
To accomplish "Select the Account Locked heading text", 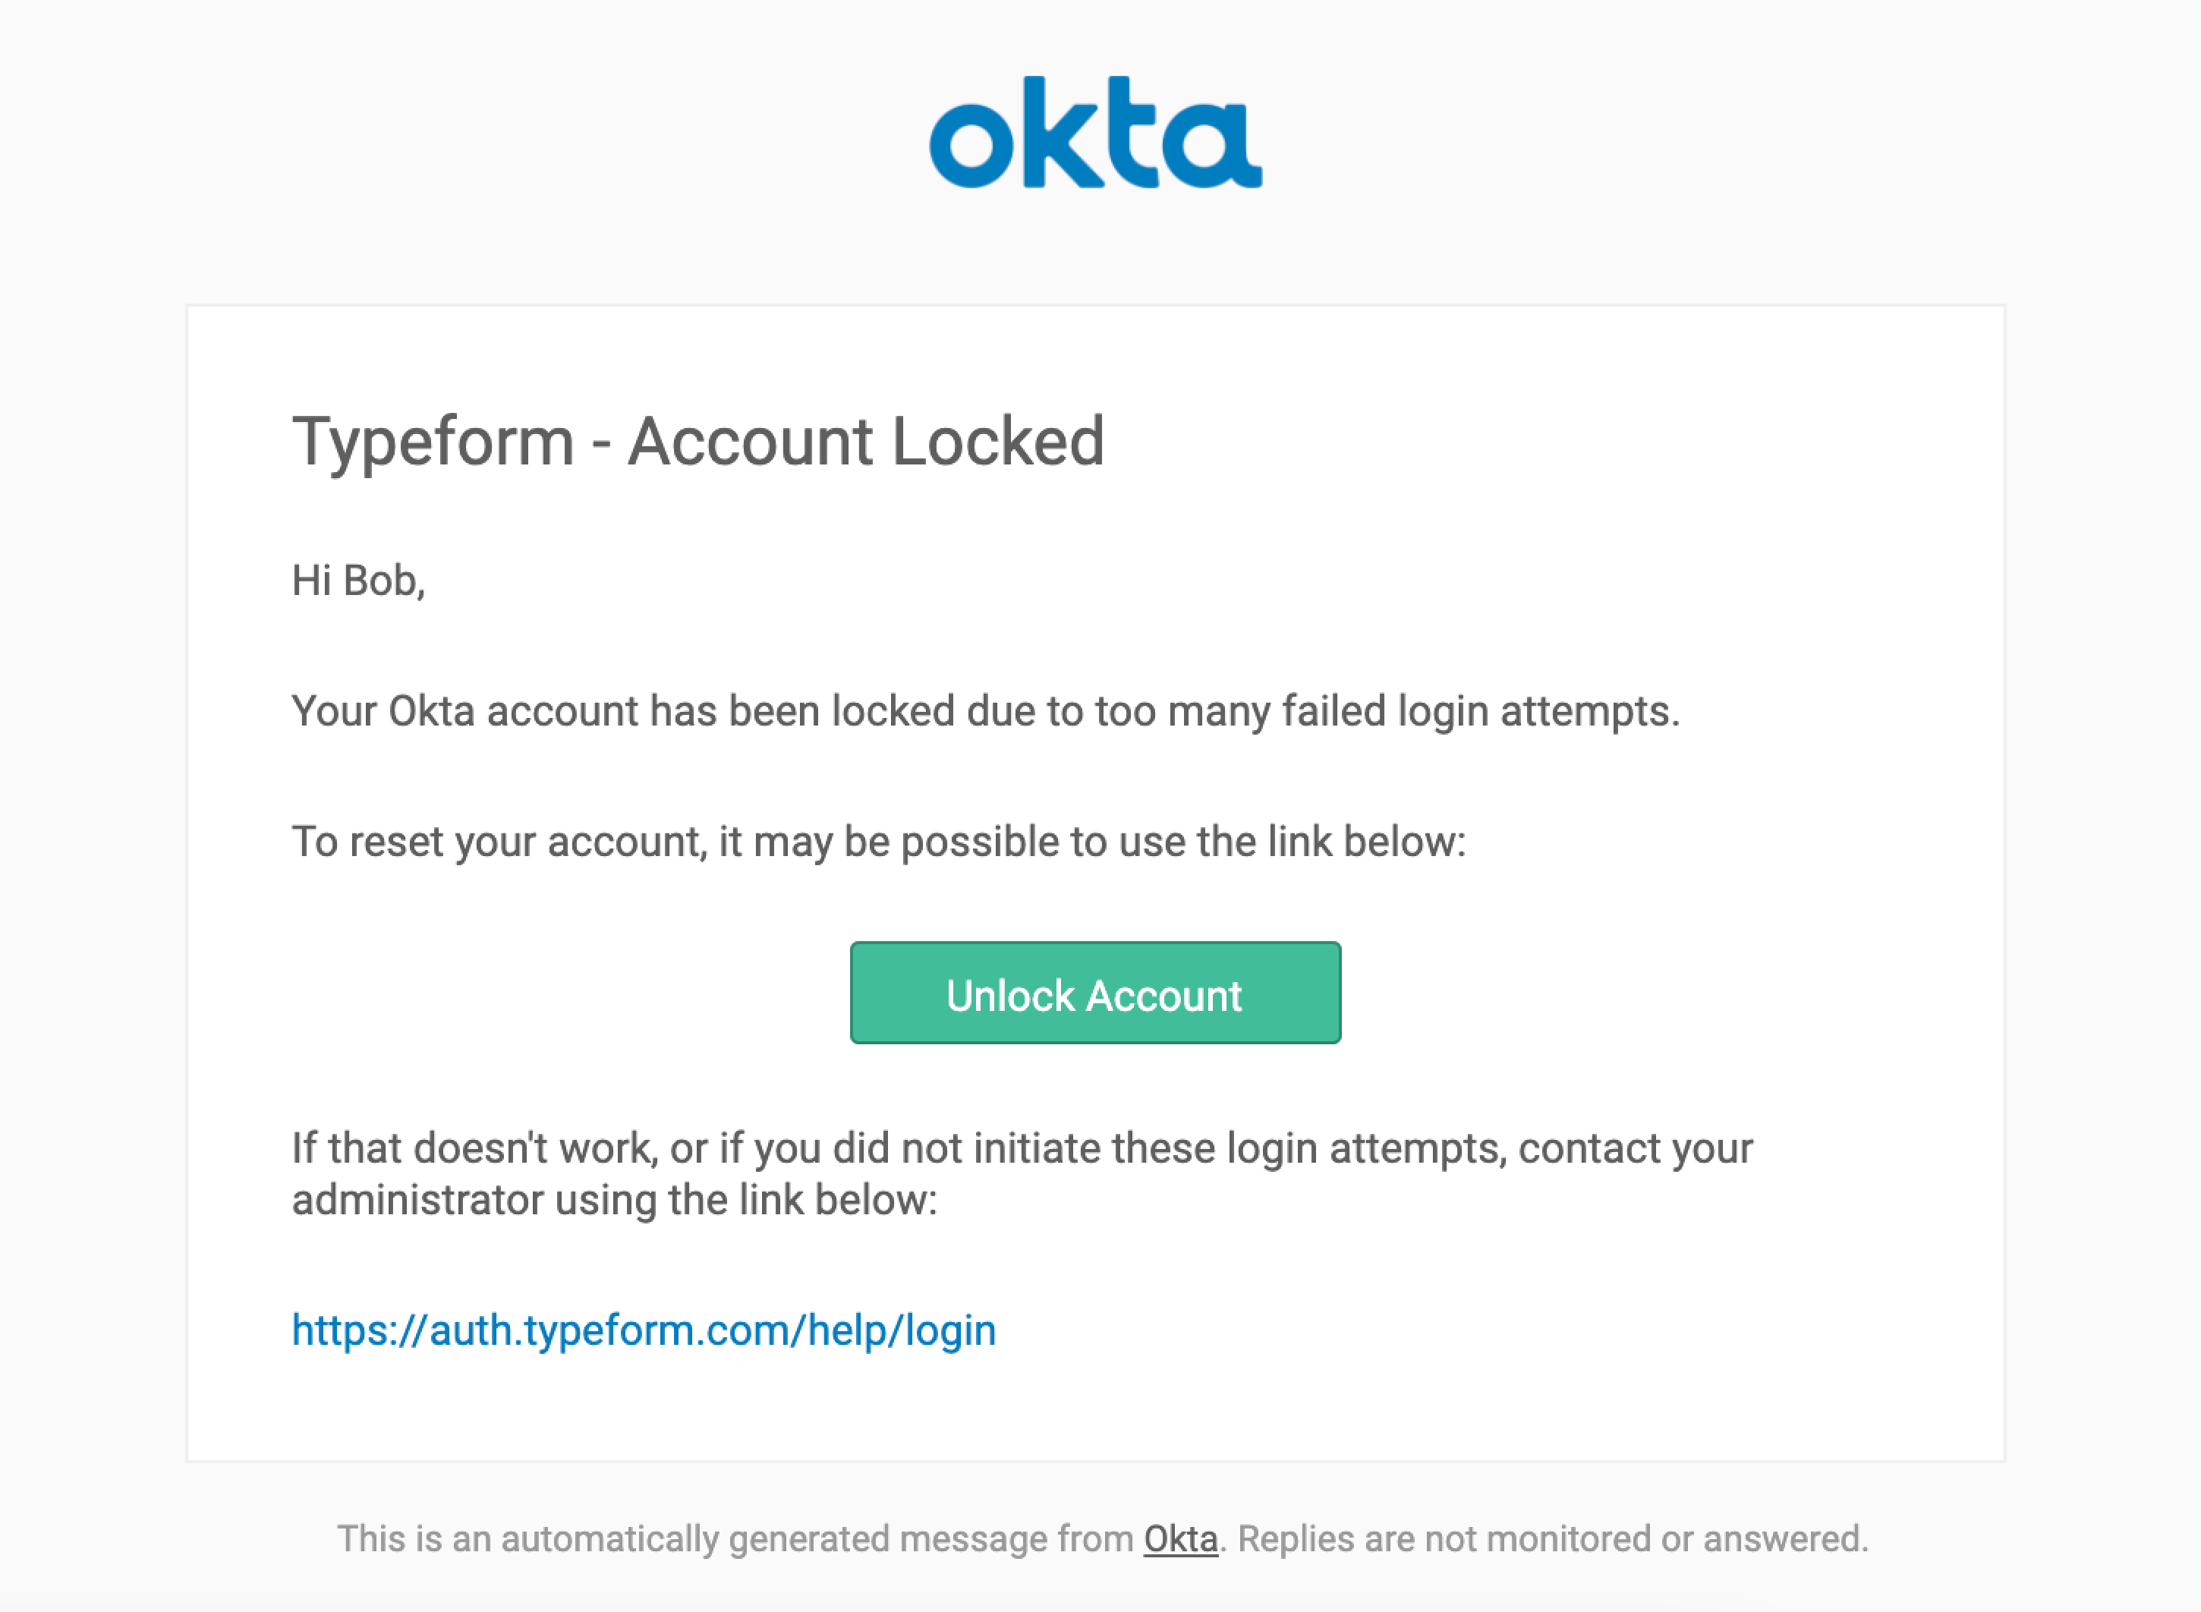I will (x=866, y=441).
